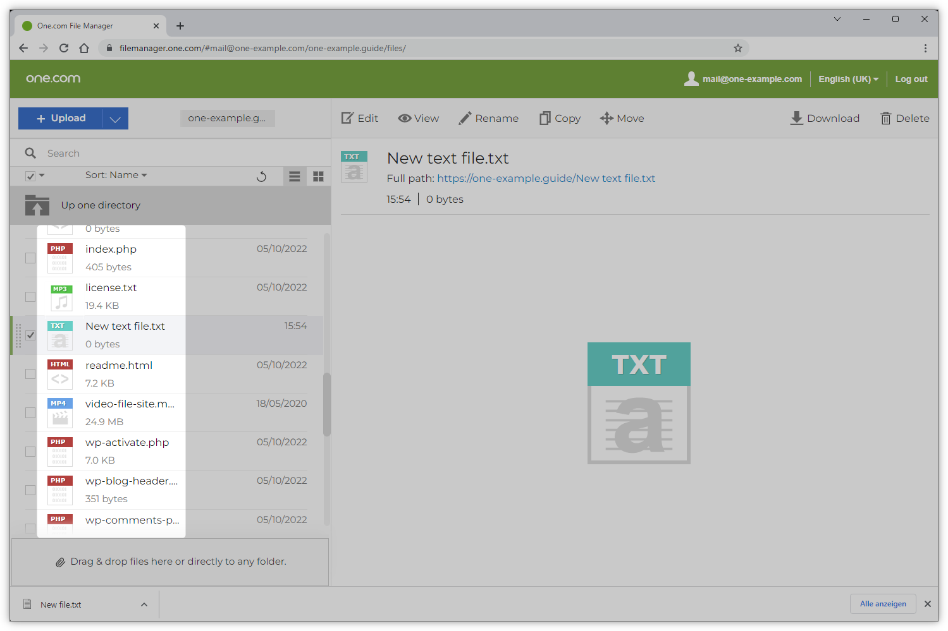Uncheck the New text file.txt checkbox

tap(30, 335)
